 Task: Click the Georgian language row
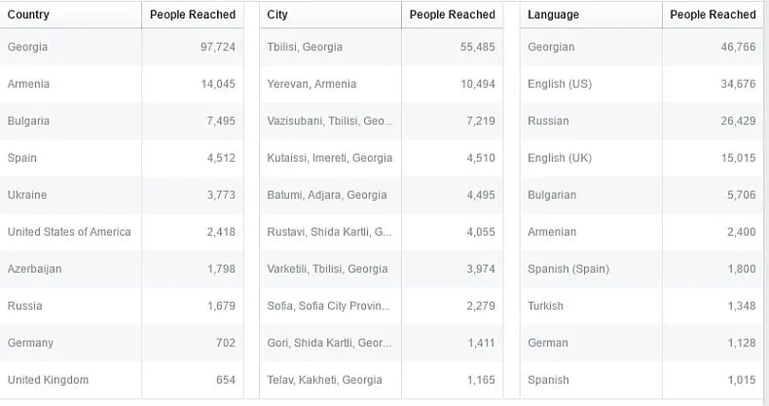point(641,47)
